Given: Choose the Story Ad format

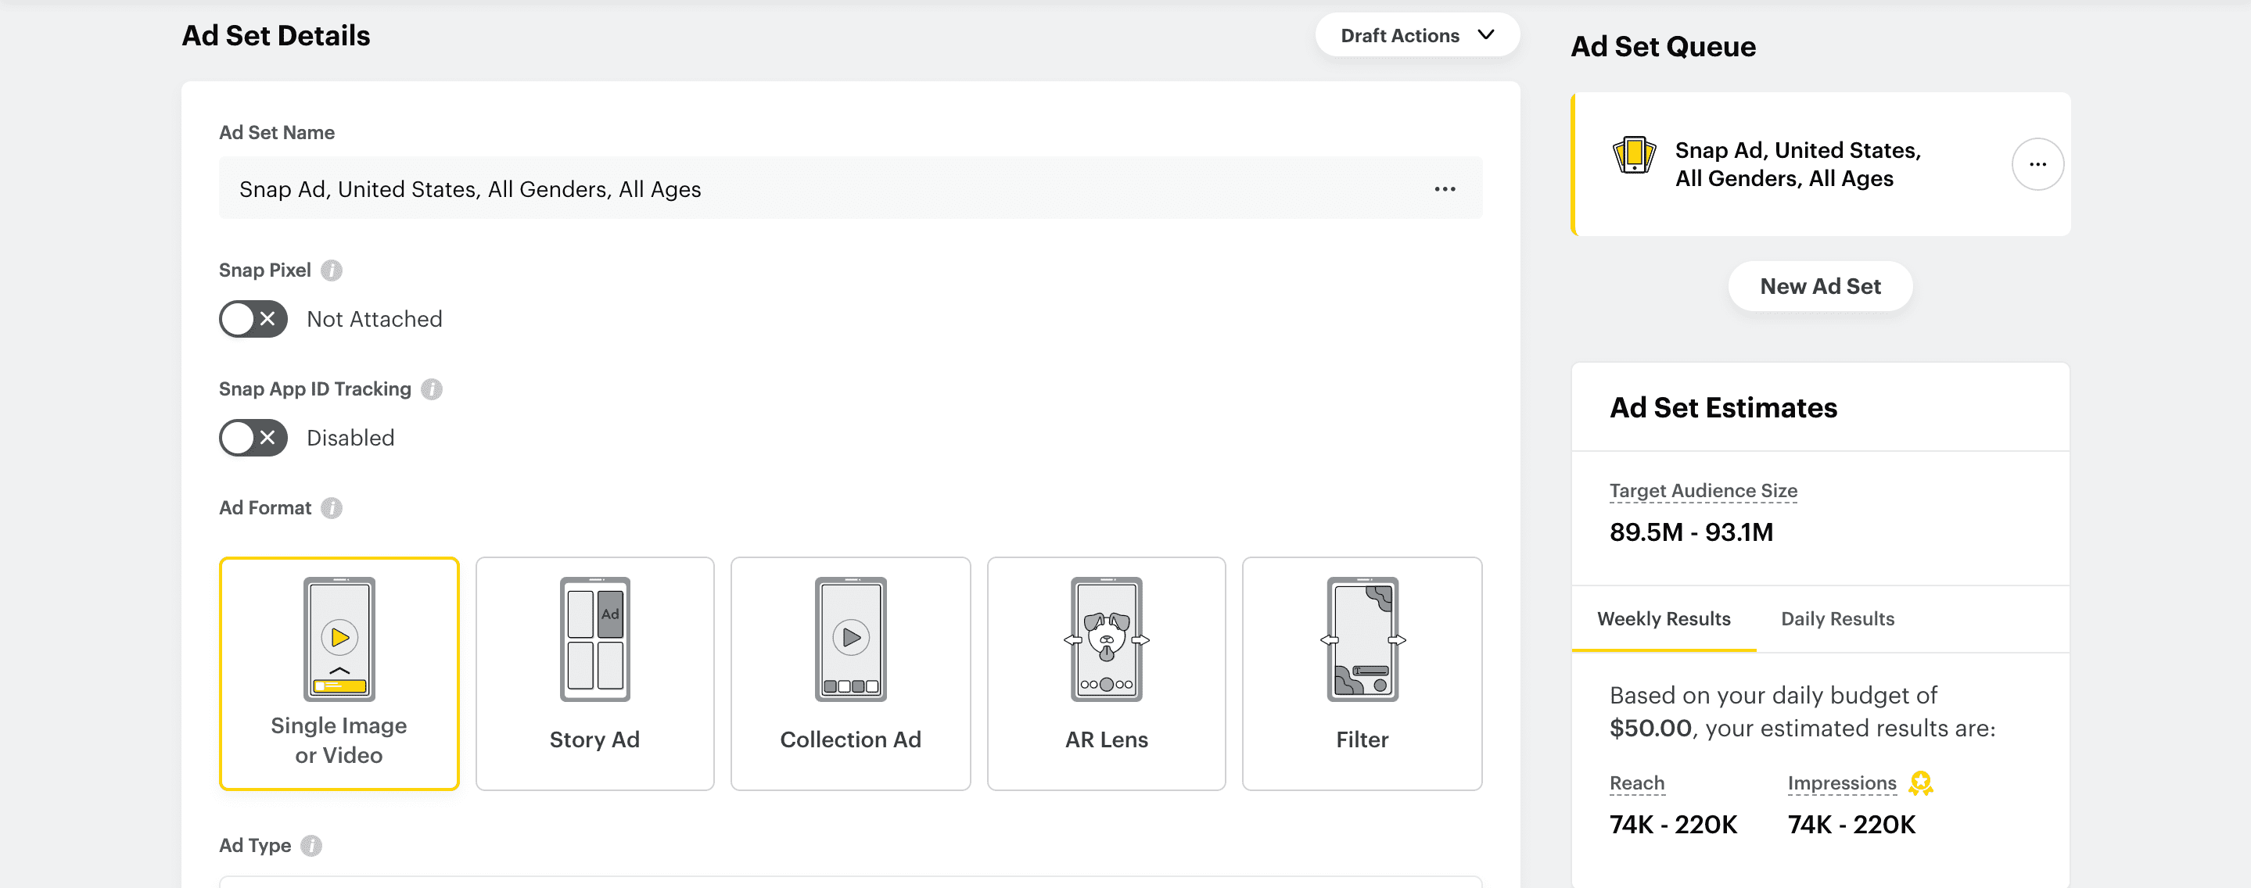Looking at the screenshot, I should click(594, 673).
